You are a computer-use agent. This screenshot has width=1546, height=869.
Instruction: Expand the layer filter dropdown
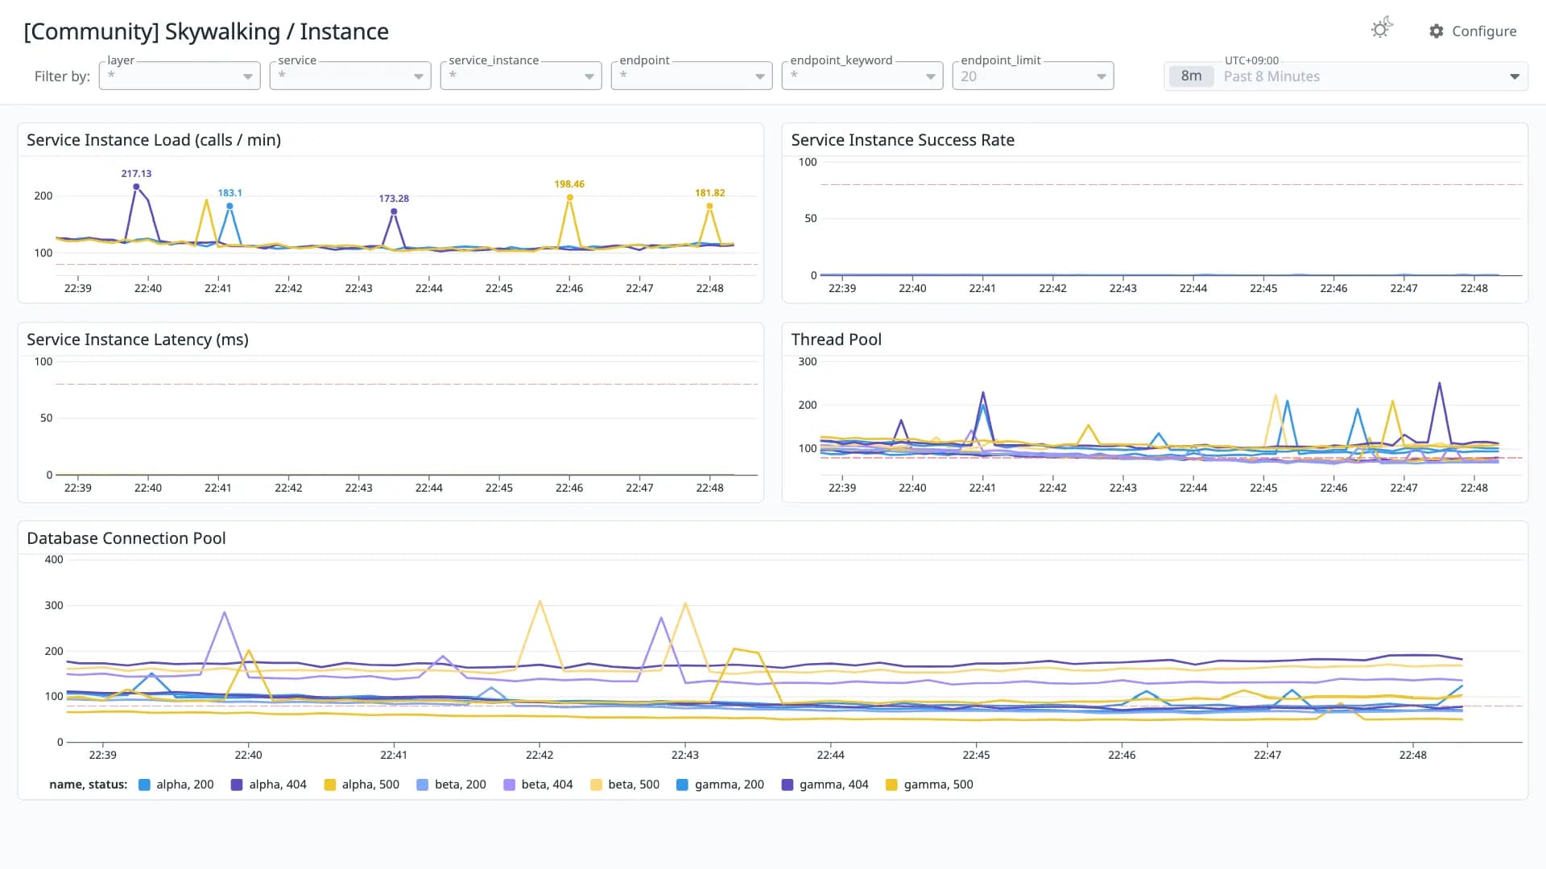180,76
